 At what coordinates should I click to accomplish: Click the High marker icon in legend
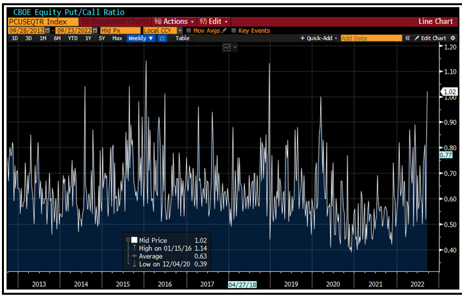[134, 248]
